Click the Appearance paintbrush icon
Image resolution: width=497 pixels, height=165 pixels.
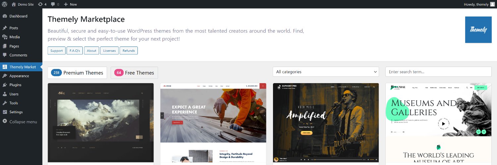(5, 76)
